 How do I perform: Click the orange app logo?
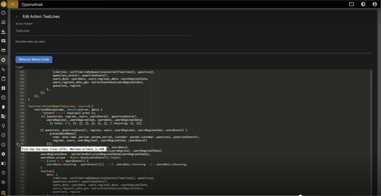3,4
